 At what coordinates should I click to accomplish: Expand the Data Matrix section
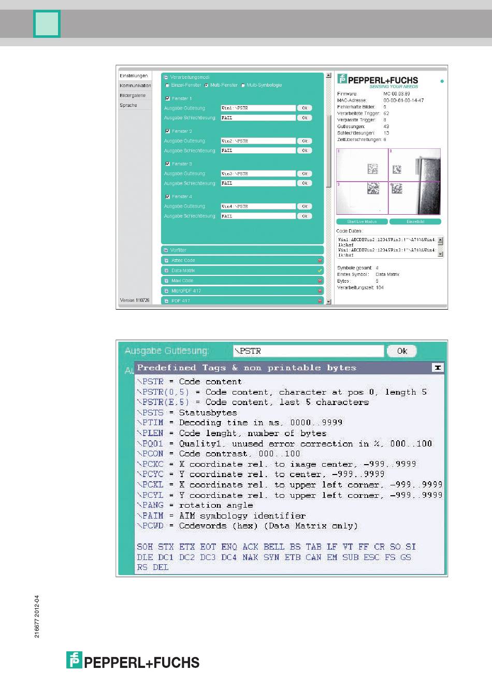pos(166,271)
